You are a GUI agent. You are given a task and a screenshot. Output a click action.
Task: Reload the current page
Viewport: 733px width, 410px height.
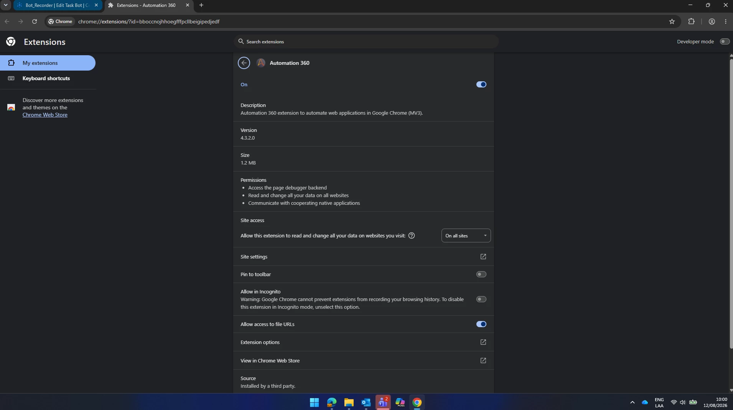pos(35,21)
